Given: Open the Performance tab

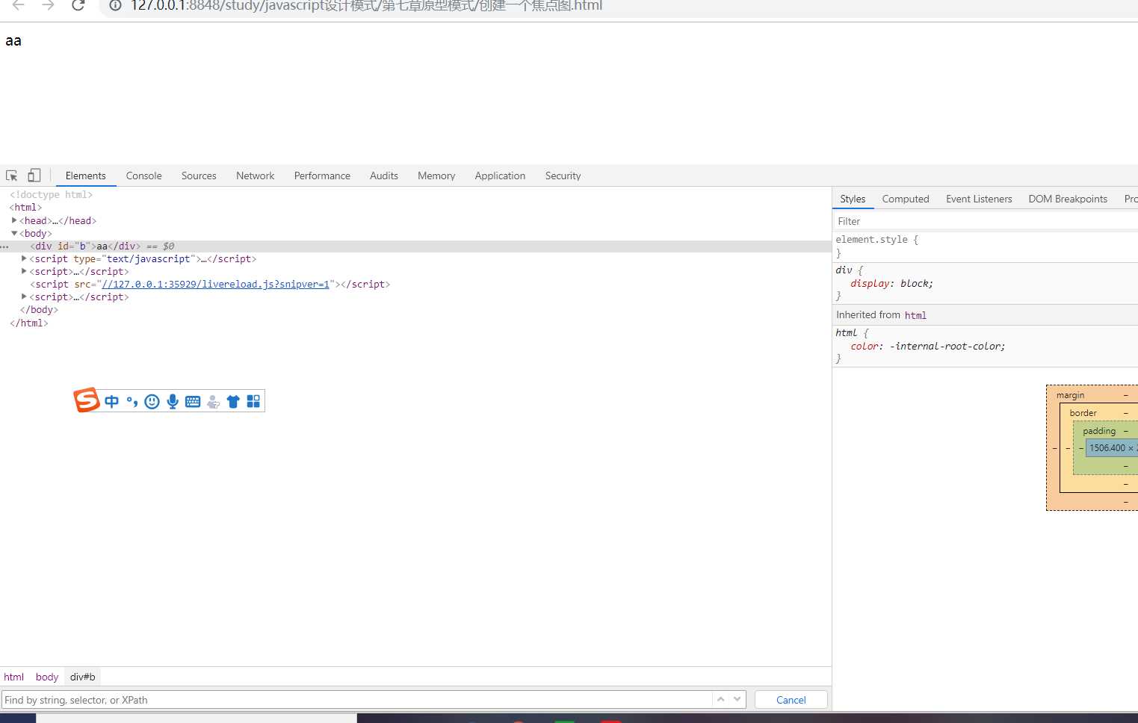Looking at the screenshot, I should 322,176.
